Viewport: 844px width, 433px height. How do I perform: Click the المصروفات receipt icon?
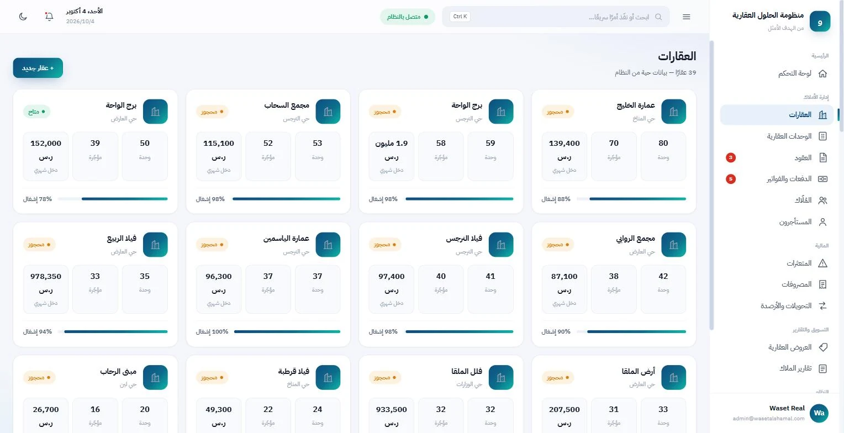tap(822, 284)
